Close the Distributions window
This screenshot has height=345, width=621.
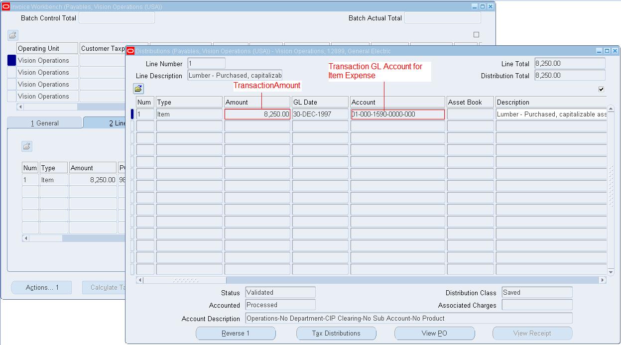[615, 51]
